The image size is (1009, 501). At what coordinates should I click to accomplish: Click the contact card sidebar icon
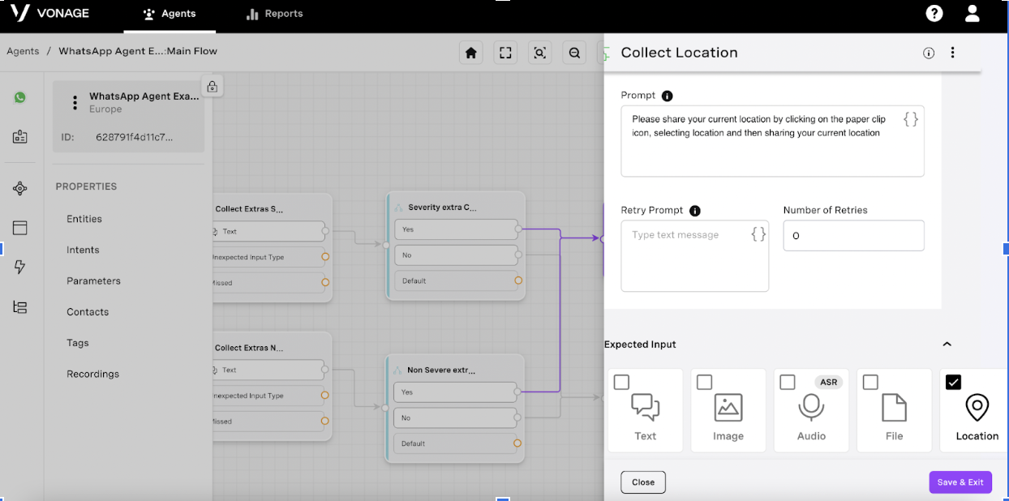tap(20, 137)
